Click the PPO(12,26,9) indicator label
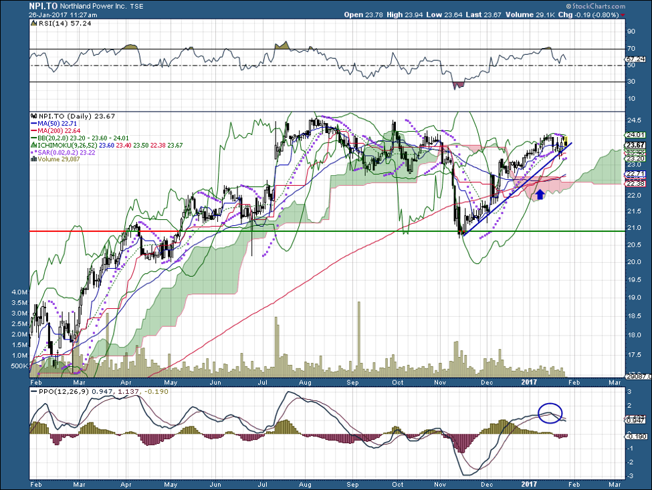This screenshot has width=652, height=490. click(x=64, y=392)
